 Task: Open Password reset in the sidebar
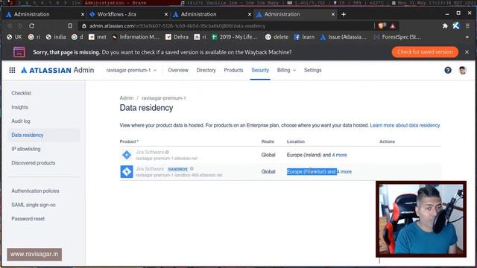click(x=28, y=219)
